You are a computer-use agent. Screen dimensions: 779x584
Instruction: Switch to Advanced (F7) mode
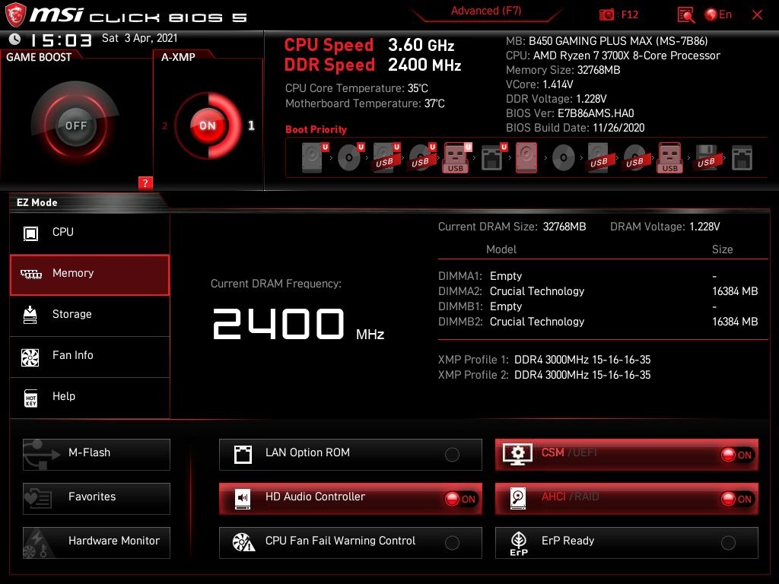486,11
